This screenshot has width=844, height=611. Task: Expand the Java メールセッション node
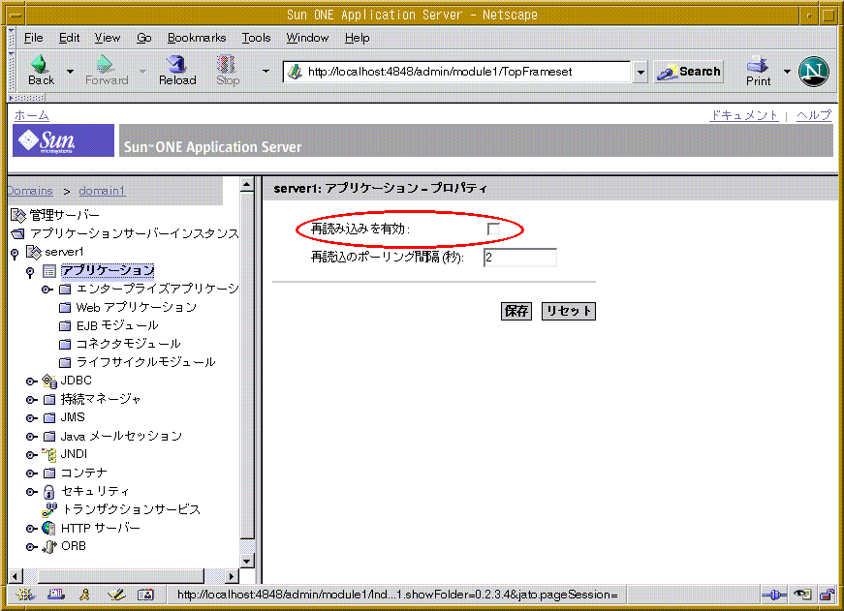point(32,436)
